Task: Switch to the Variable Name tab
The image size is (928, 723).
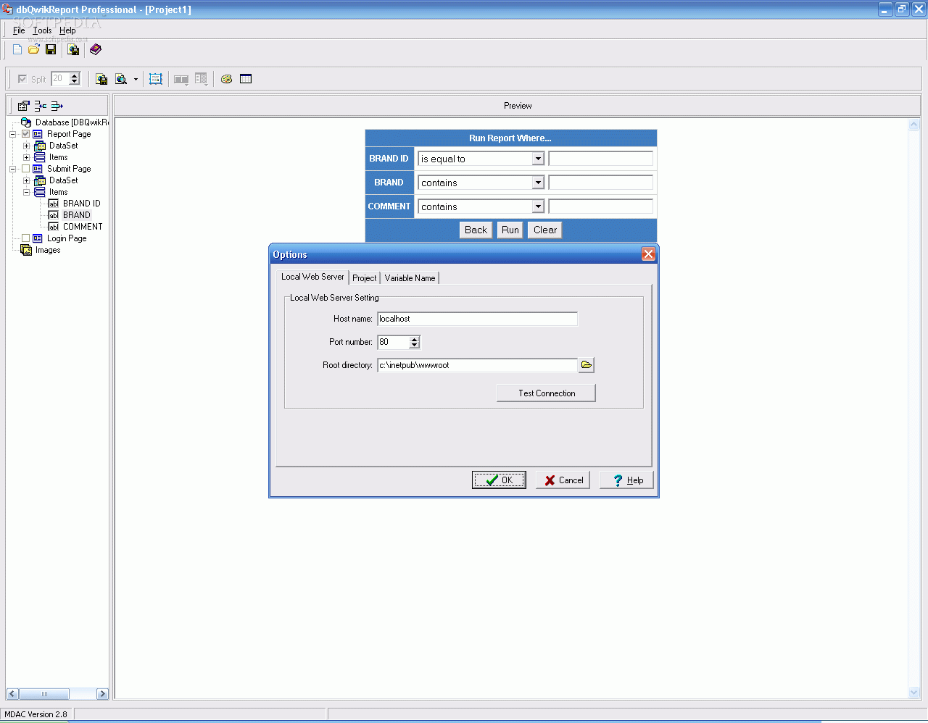Action: point(410,278)
